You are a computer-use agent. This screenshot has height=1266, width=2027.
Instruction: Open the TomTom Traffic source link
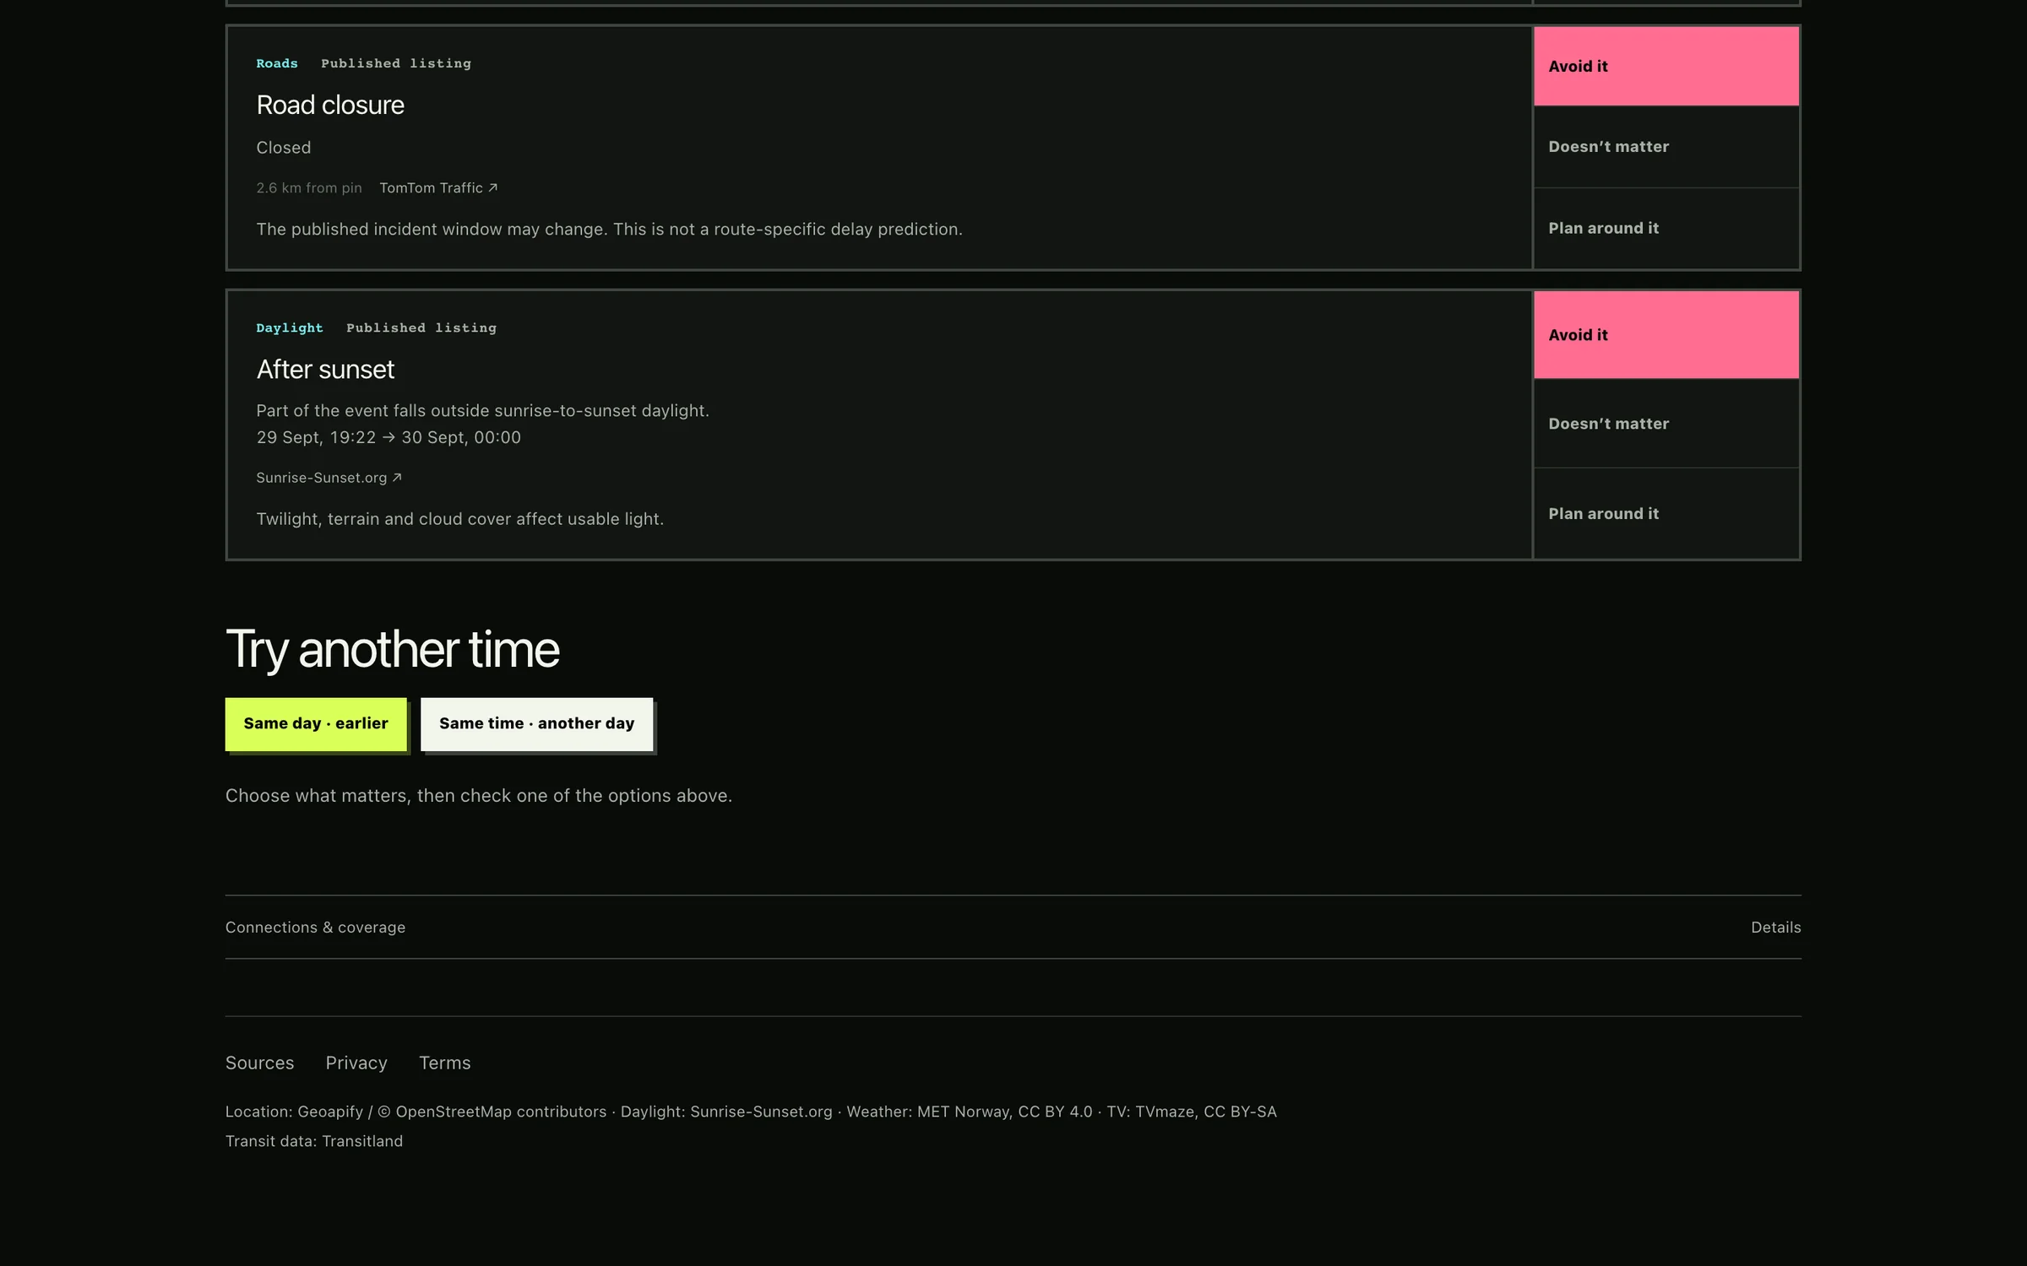coord(438,188)
